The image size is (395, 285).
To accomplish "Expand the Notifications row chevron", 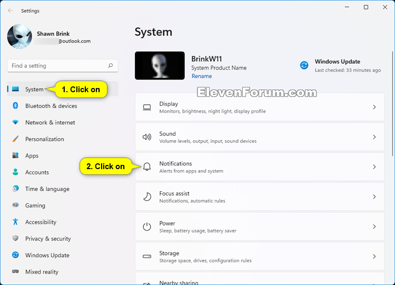I will [374, 167].
